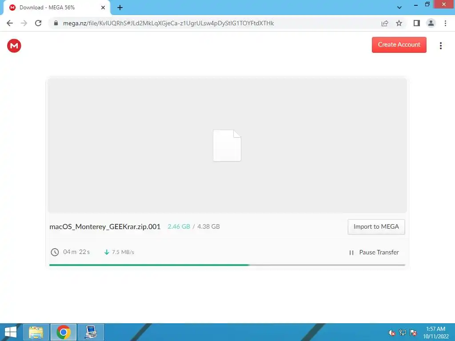This screenshot has width=455, height=341.
Task: Close the Download - MEGA tab
Action: coord(103,8)
